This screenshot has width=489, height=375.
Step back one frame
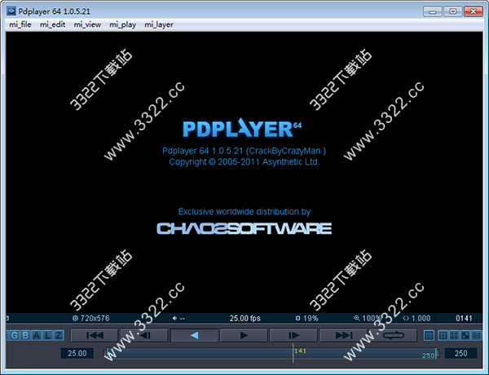click(x=144, y=335)
